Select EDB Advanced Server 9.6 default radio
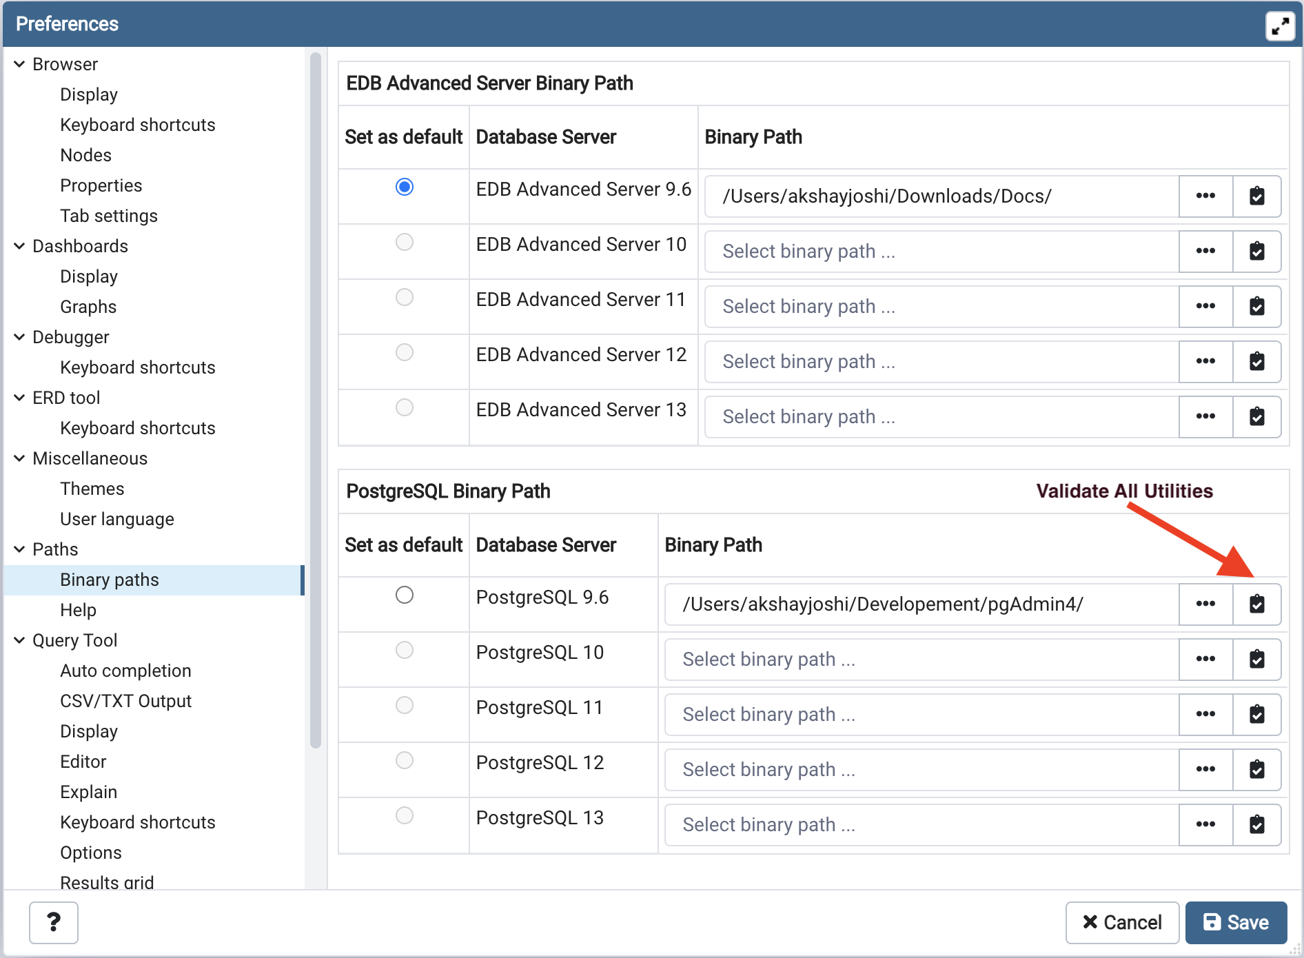This screenshot has height=958, width=1304. click(405, 187)
